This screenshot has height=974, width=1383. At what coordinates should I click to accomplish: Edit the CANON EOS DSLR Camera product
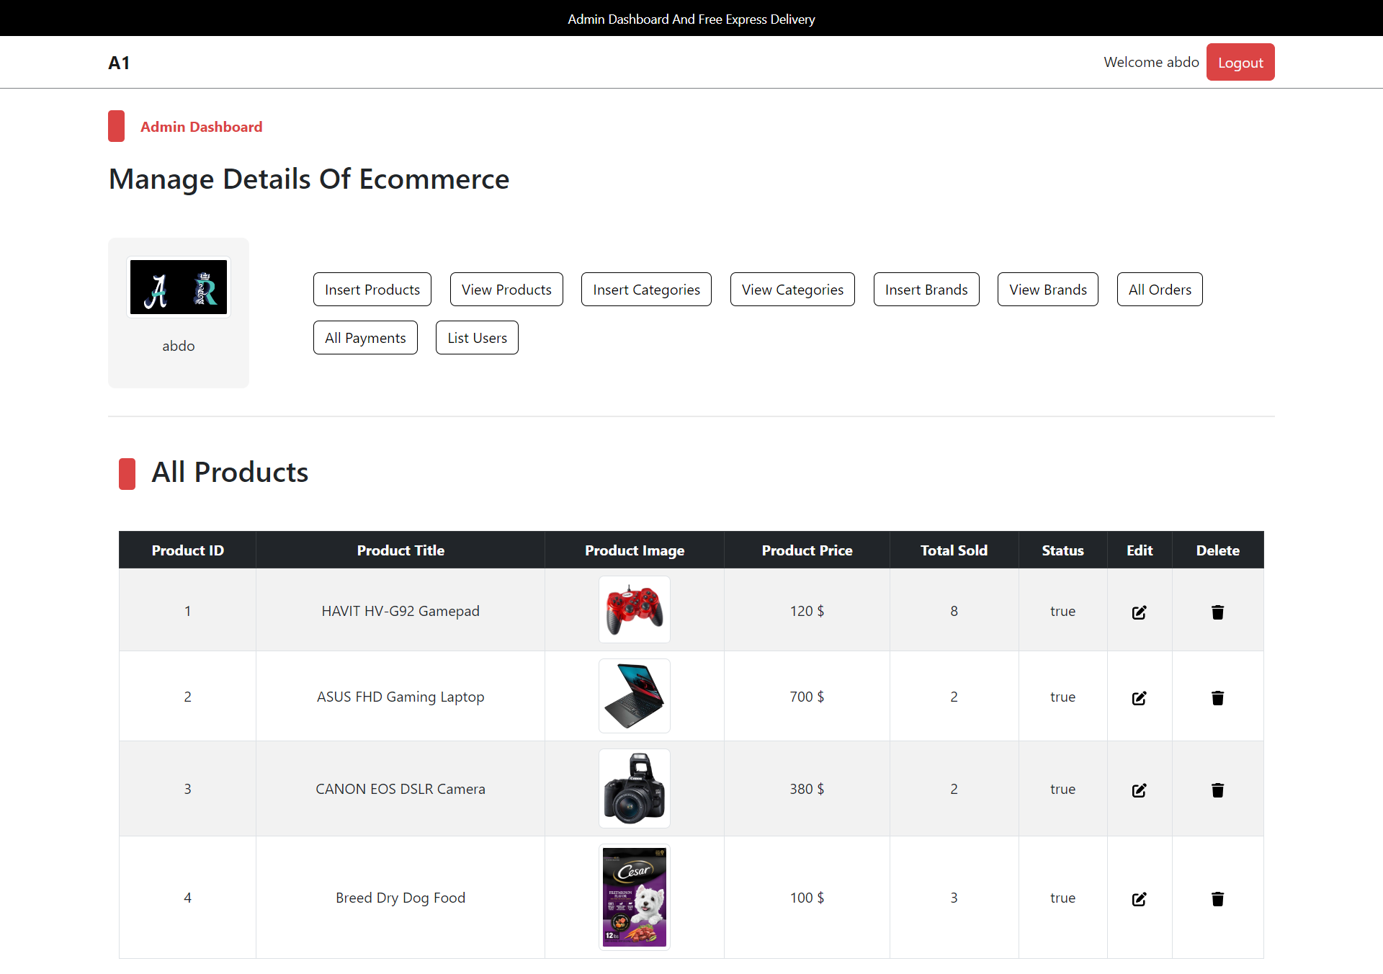(x=1139, y=790)
